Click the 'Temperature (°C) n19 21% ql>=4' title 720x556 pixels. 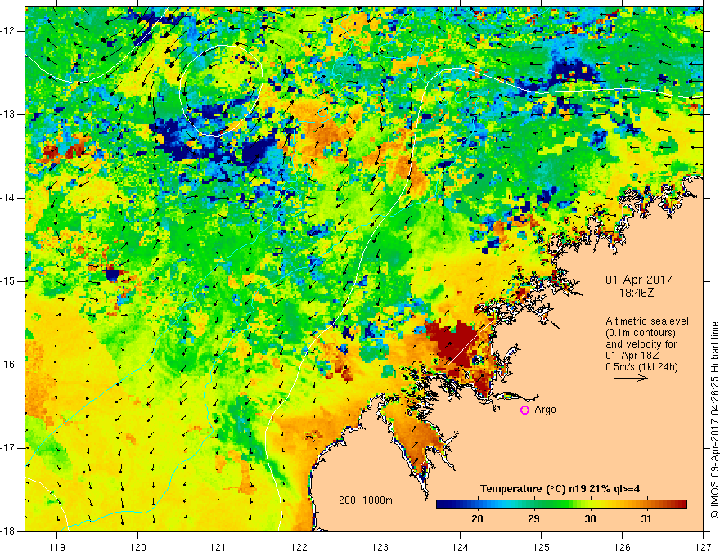(560, 489)
